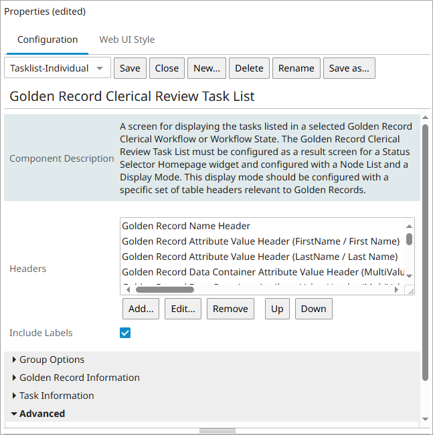Click the Component Description text

pos(266,158)
